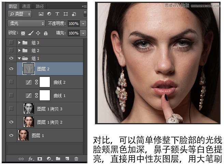Switch to the 通道 tab
This screenshot has width=224, height=167.
26,6
